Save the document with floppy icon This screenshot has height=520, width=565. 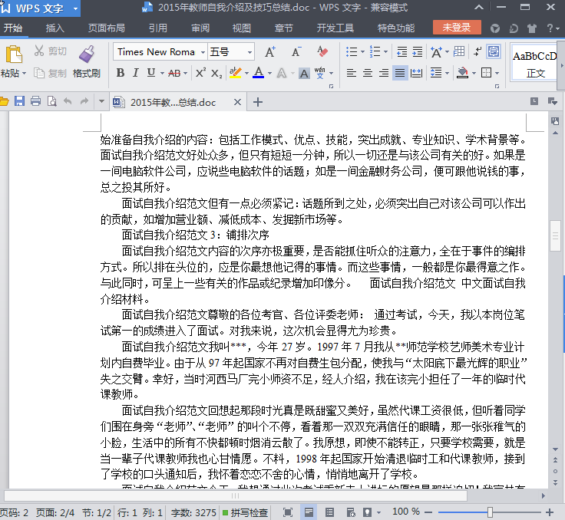(19, 101)
